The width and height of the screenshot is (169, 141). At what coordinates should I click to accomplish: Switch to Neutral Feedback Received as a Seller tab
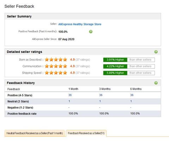click(x=35, y=133)
